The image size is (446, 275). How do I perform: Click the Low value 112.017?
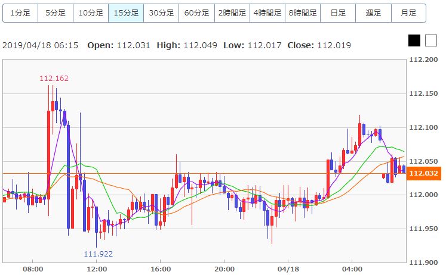click(x=264, y=45)
